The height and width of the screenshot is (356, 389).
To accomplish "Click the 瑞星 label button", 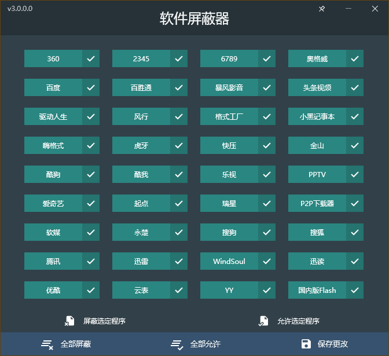I will coord(229,203).
